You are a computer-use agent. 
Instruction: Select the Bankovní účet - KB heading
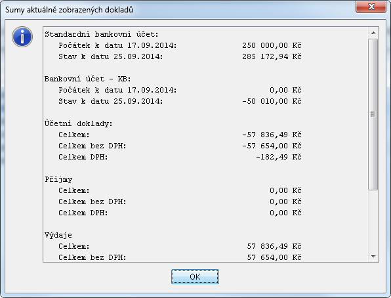tap(87, 79)
